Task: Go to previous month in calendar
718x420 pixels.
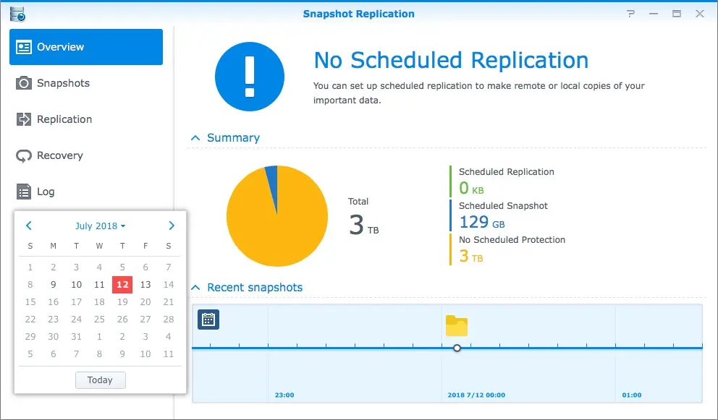Action: pyautogui.click(x=29, y=226)
